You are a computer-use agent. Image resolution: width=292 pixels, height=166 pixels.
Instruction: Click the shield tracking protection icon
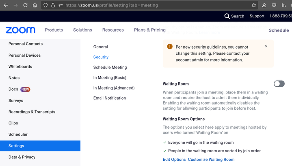point(45,5)
